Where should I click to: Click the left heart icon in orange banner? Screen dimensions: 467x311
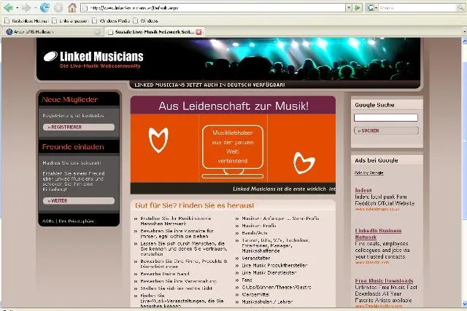click(158, 140)
